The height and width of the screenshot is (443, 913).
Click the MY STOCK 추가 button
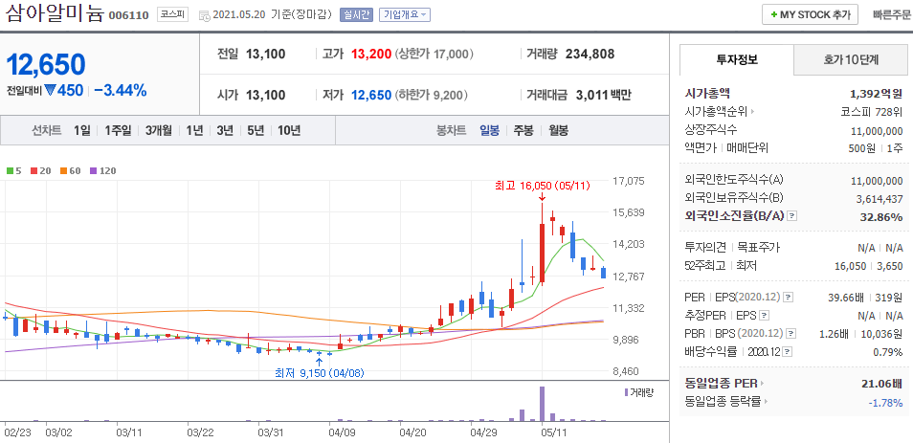click(x=810, y=14)
